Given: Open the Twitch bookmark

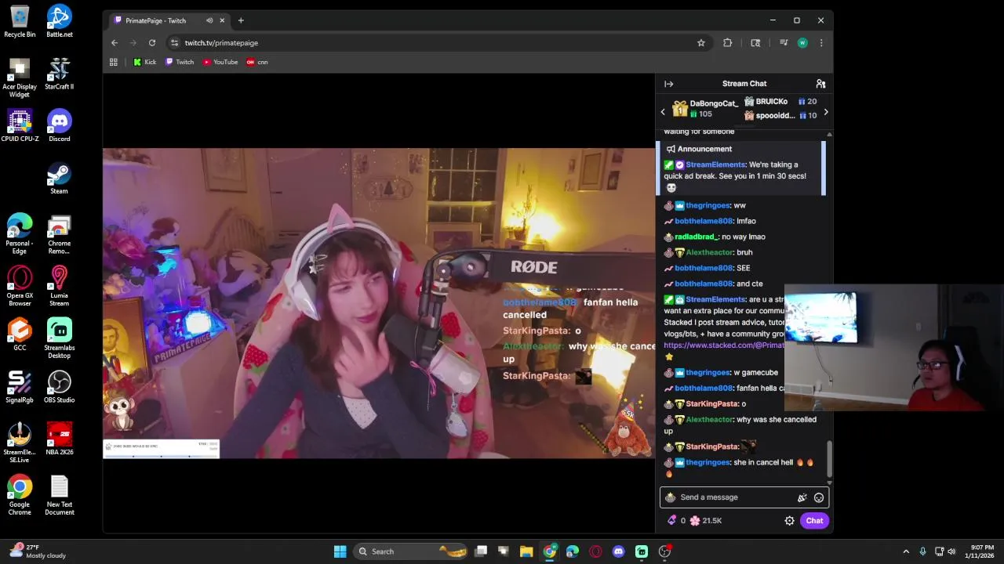Looking at the screenshot, I should (180, 62).
